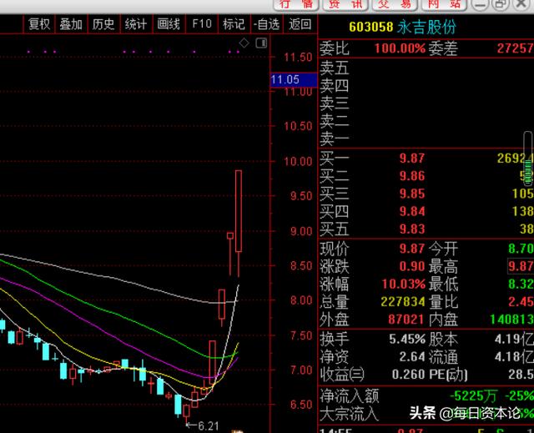This screenshot has height=433, width=534.
Task: Open F10 company information
Action: [x=202, y=24]
